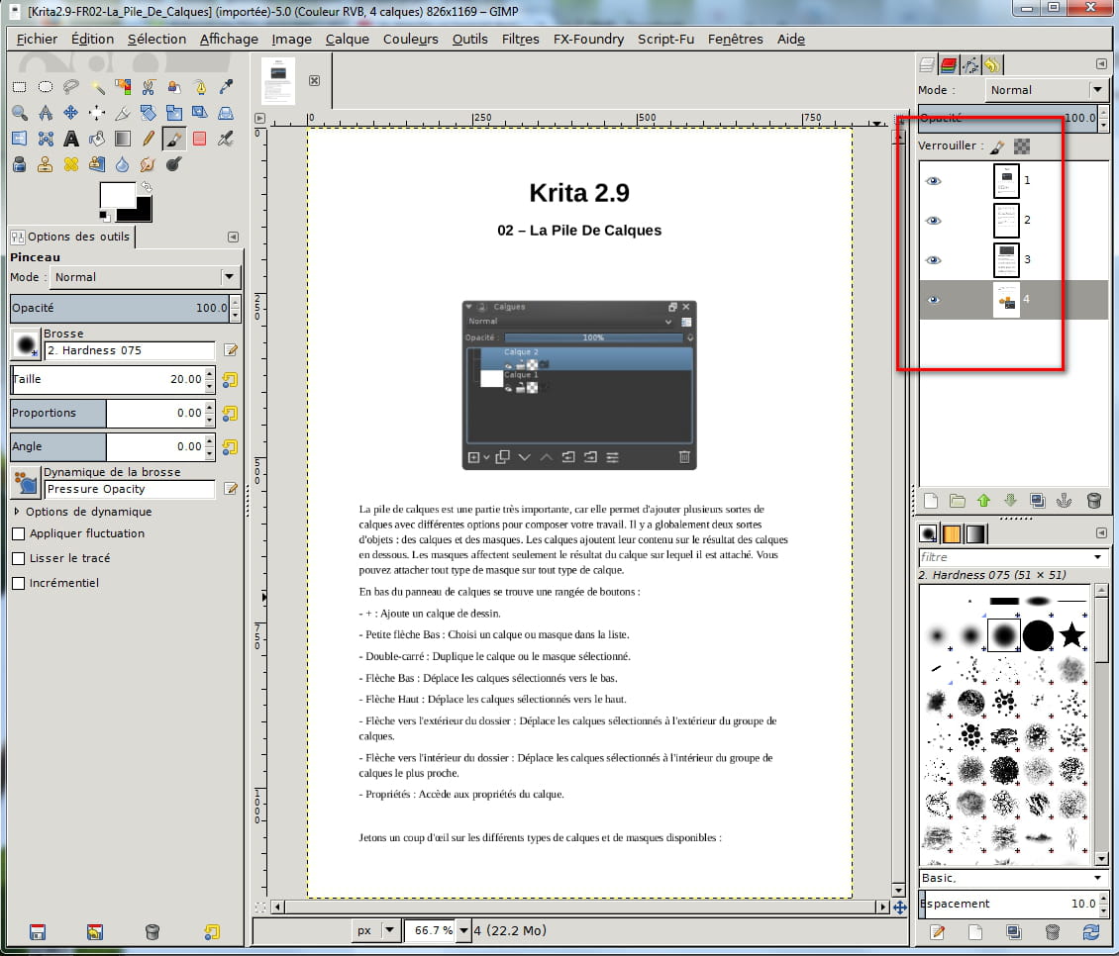Select the Pencil tool
This screenshot has width=1119, height=956.
(x=149, y=139)
